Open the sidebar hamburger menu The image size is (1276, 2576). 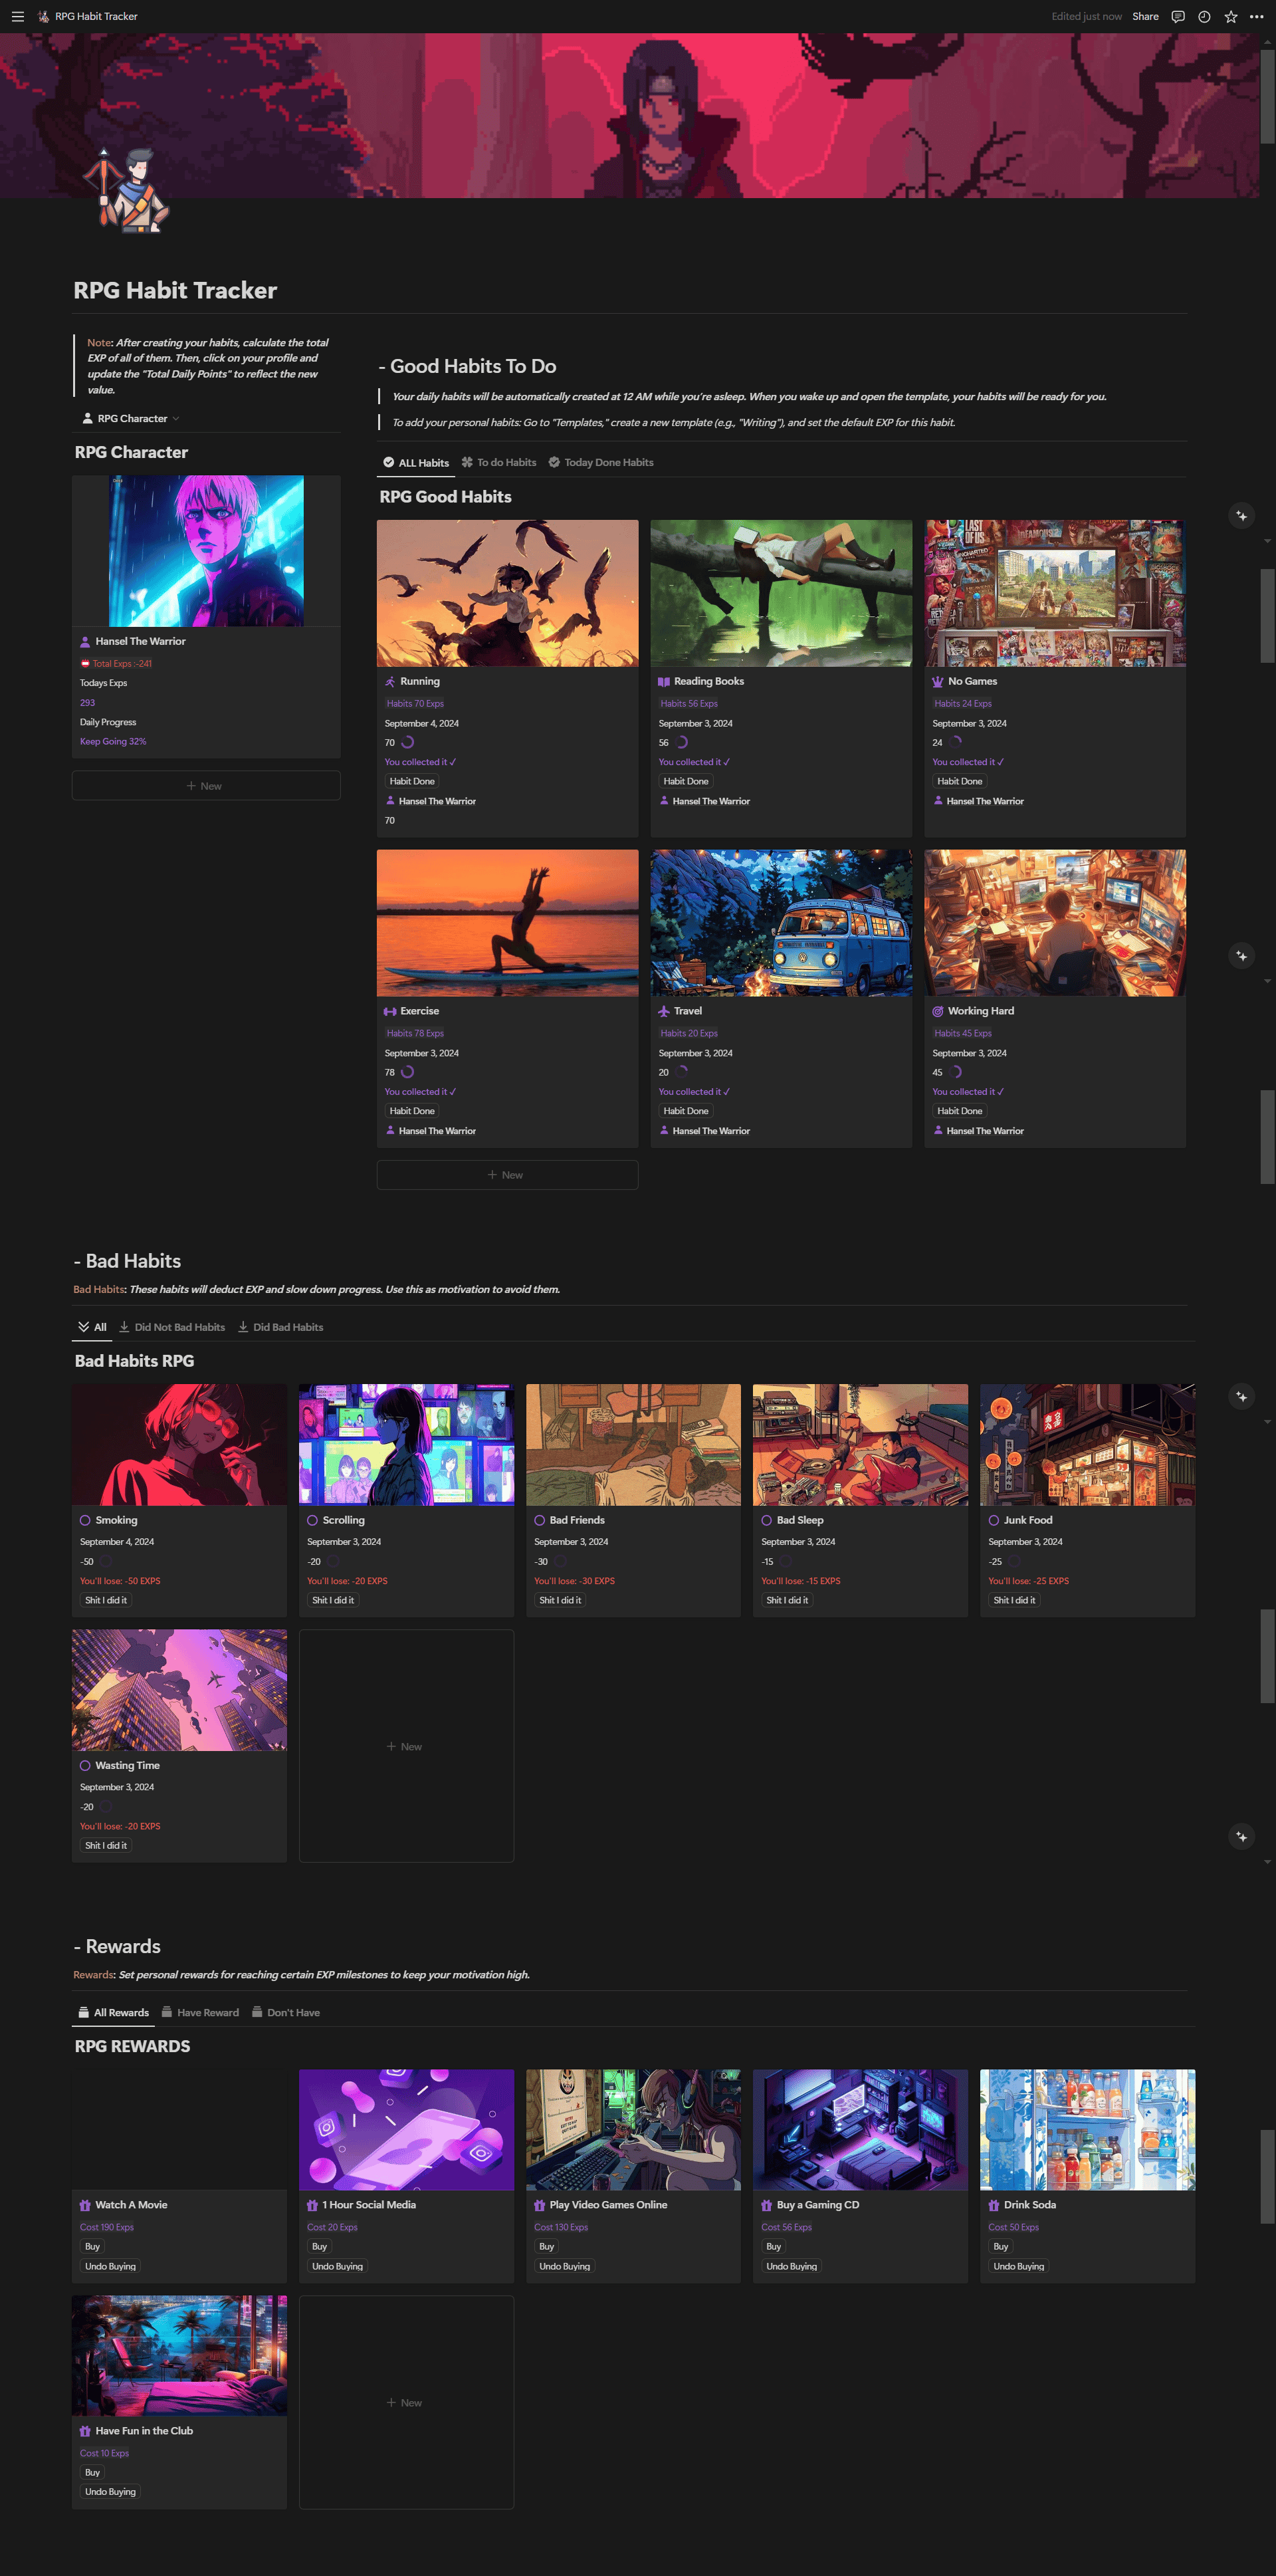click(x=17, y=16)
